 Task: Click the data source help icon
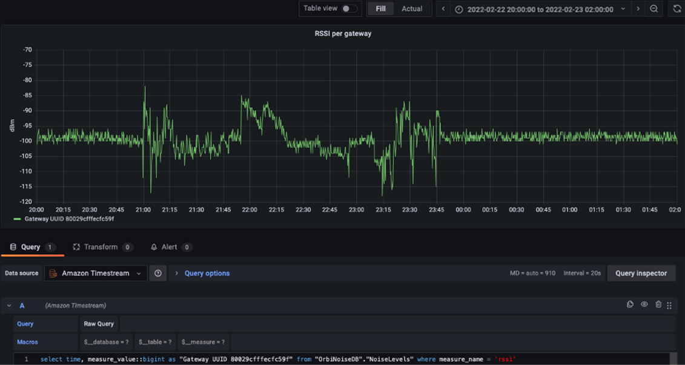[158, 274]
